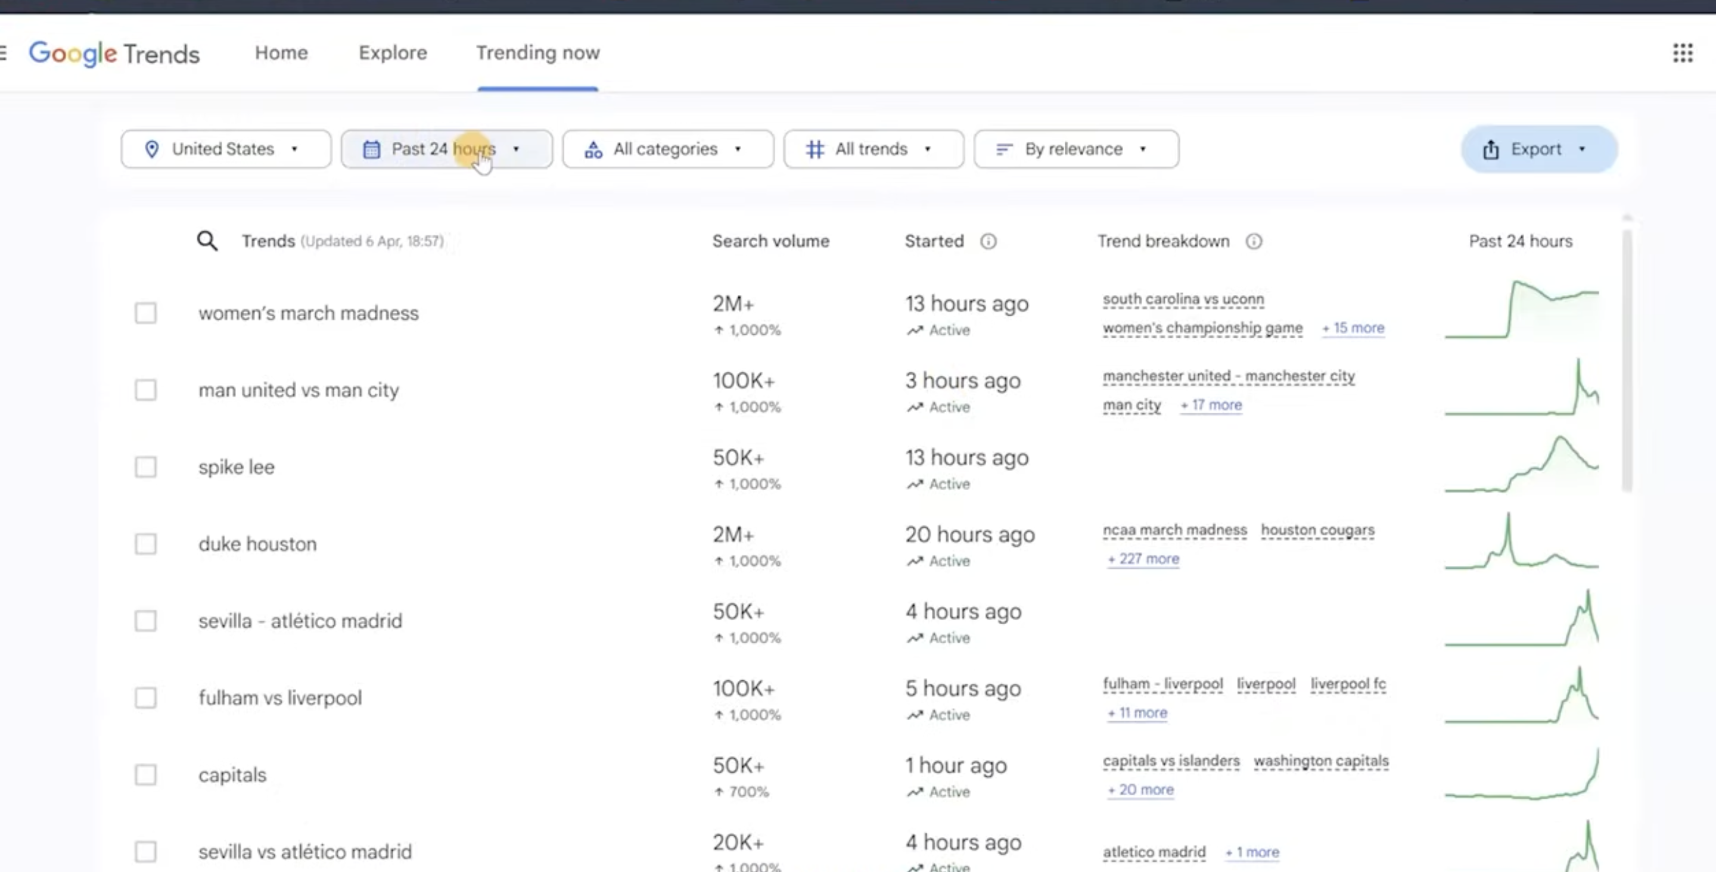This screenshot has width=1716, height=872.
Task: Open the Export dropdown arrow
Action: [1582, 150]
